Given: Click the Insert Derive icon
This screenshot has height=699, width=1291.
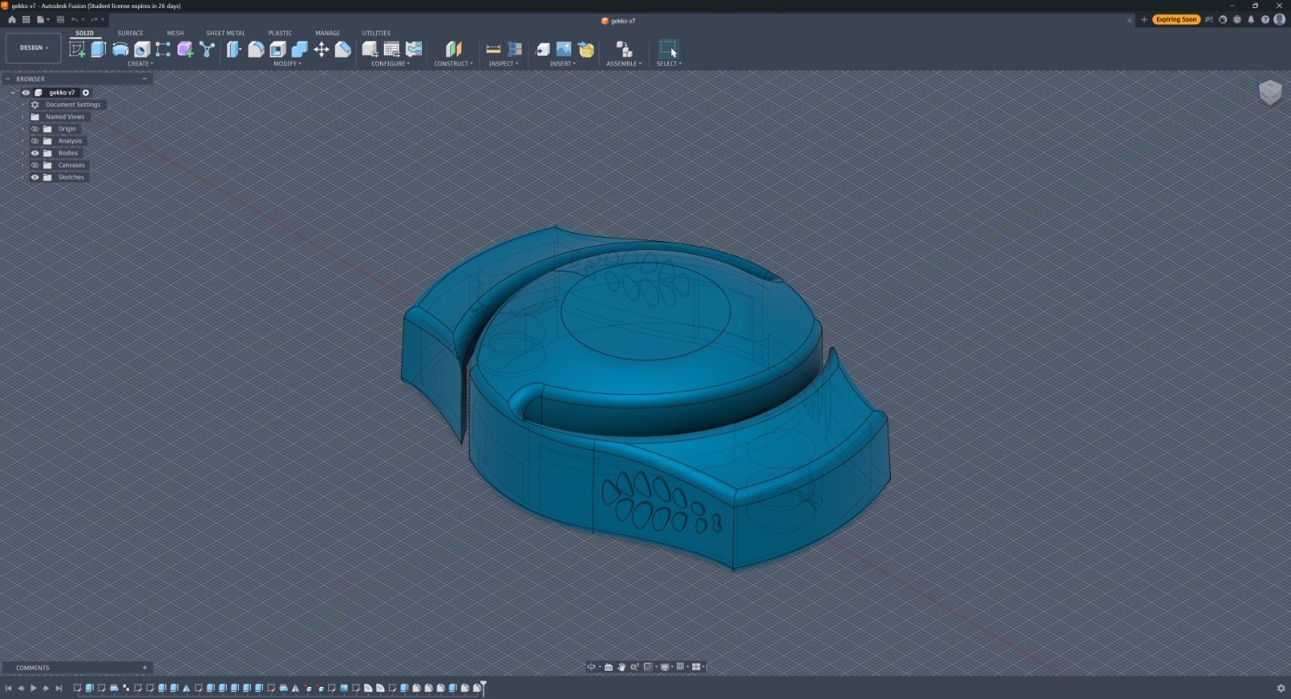Looking at the screenshot, I should click(x=542, y=49).
